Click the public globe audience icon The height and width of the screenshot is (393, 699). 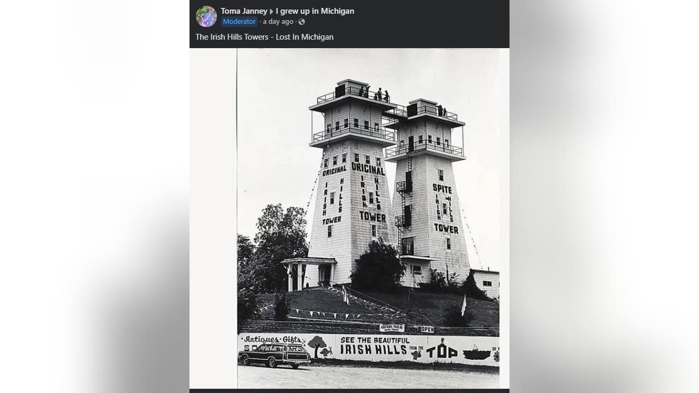(x=301, y=22)
